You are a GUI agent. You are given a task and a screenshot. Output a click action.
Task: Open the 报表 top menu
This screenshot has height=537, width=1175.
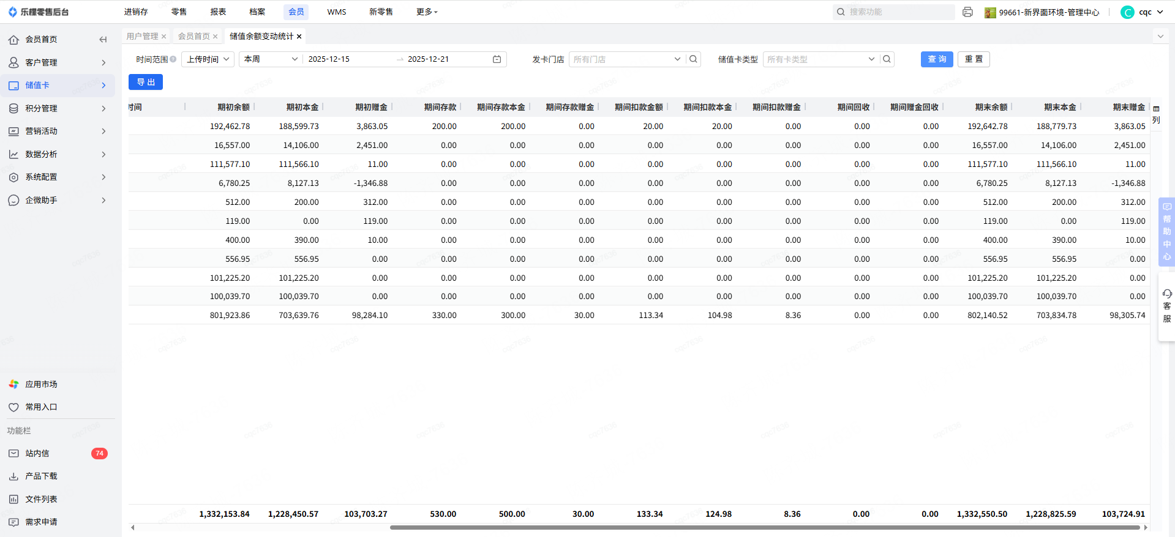click(218, 12)
